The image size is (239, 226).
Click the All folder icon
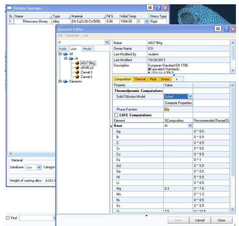(66, 54)
